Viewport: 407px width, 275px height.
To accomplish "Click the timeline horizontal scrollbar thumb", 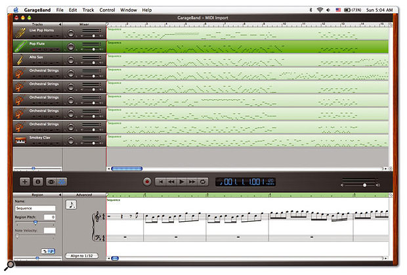I will click(x=127, y=169).
